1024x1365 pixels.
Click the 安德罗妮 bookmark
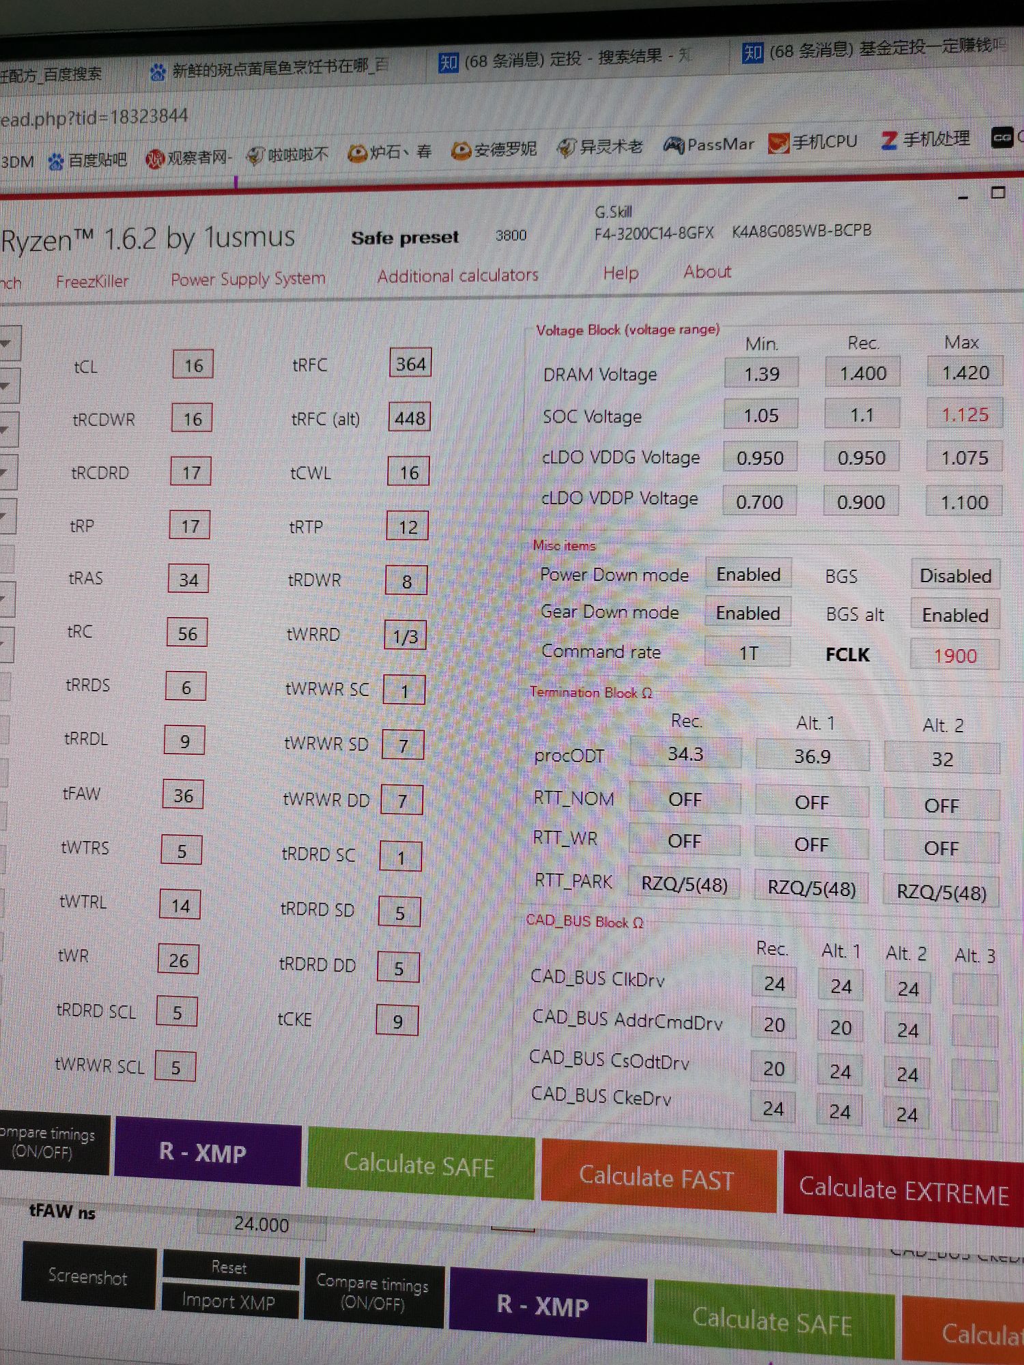pos(494,149)
